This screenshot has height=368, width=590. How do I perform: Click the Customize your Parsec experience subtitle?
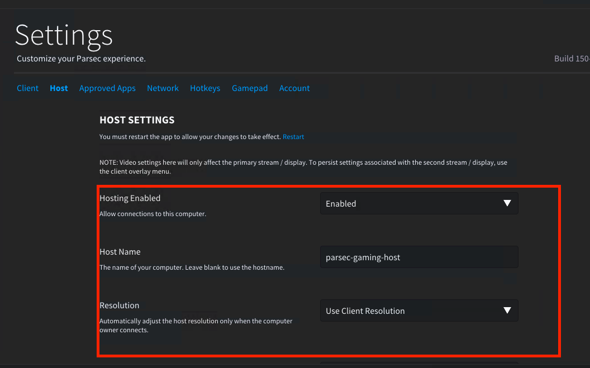[81, 59]
